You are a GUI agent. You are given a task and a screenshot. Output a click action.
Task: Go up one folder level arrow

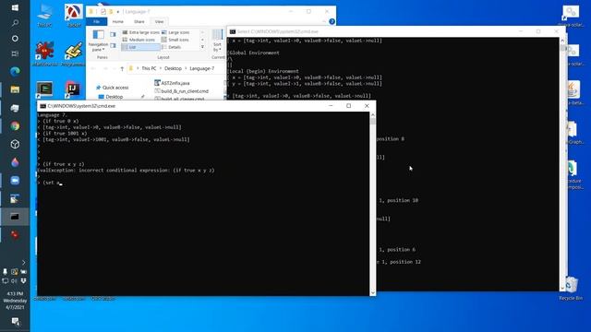point(122,68)
